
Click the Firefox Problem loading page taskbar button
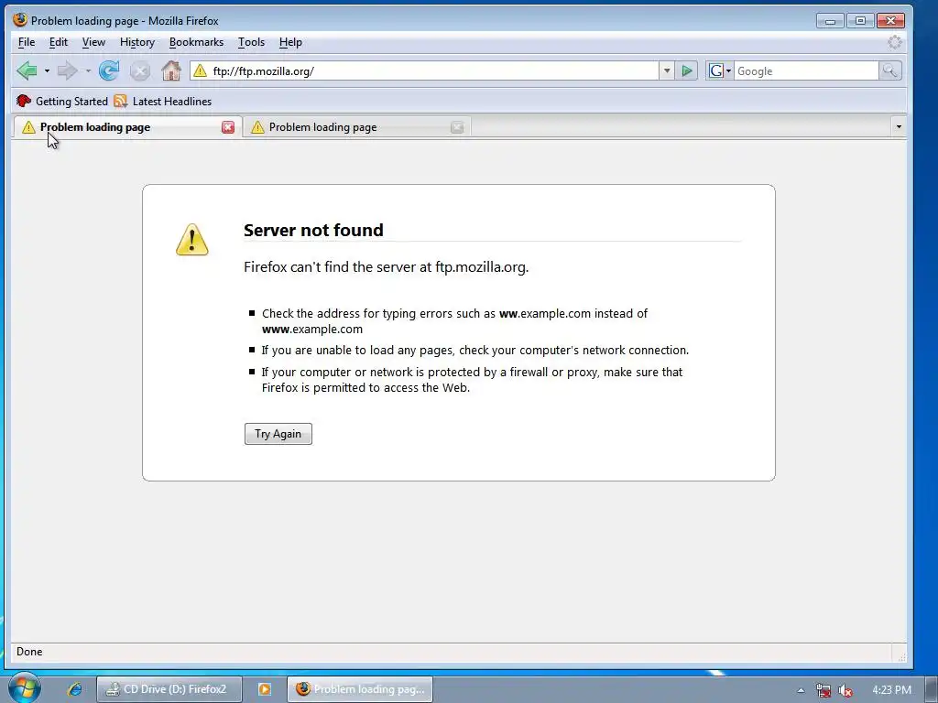pyautogui.click(x=360, y=689)
